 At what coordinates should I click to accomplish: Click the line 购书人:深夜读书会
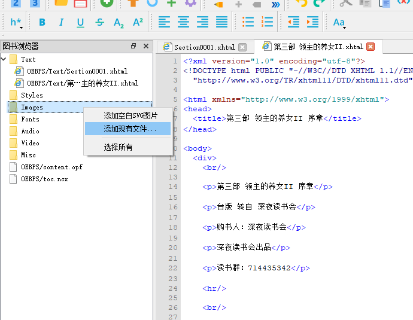point(254,227)
